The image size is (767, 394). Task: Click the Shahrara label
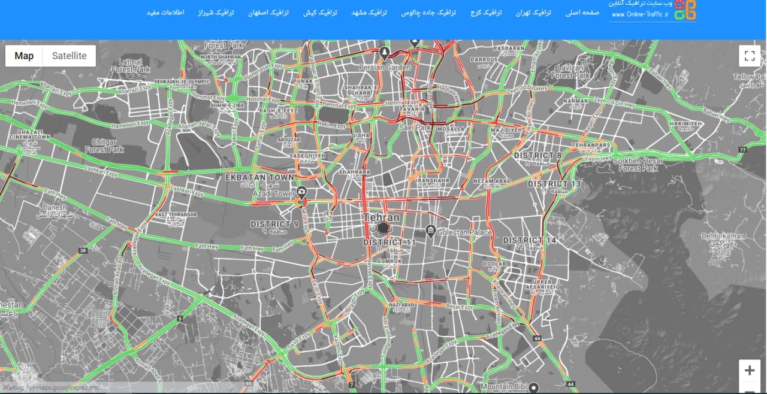(x=355, y=172)
